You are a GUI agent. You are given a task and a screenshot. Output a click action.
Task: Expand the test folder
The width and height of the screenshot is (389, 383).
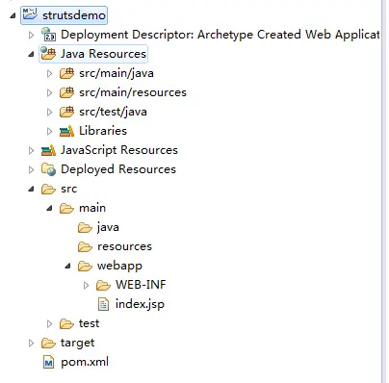[x=49, y=323]
